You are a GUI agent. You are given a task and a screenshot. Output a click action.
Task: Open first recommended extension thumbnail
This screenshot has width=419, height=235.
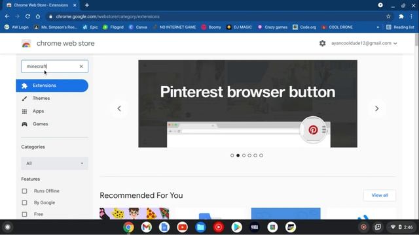134,213
